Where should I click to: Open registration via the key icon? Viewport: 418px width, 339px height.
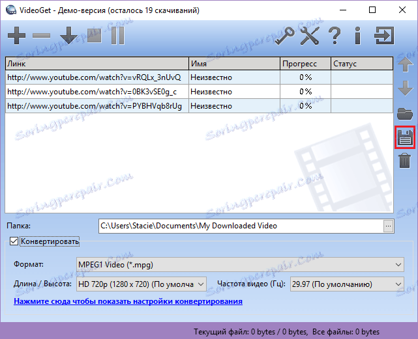click(285, 35)
